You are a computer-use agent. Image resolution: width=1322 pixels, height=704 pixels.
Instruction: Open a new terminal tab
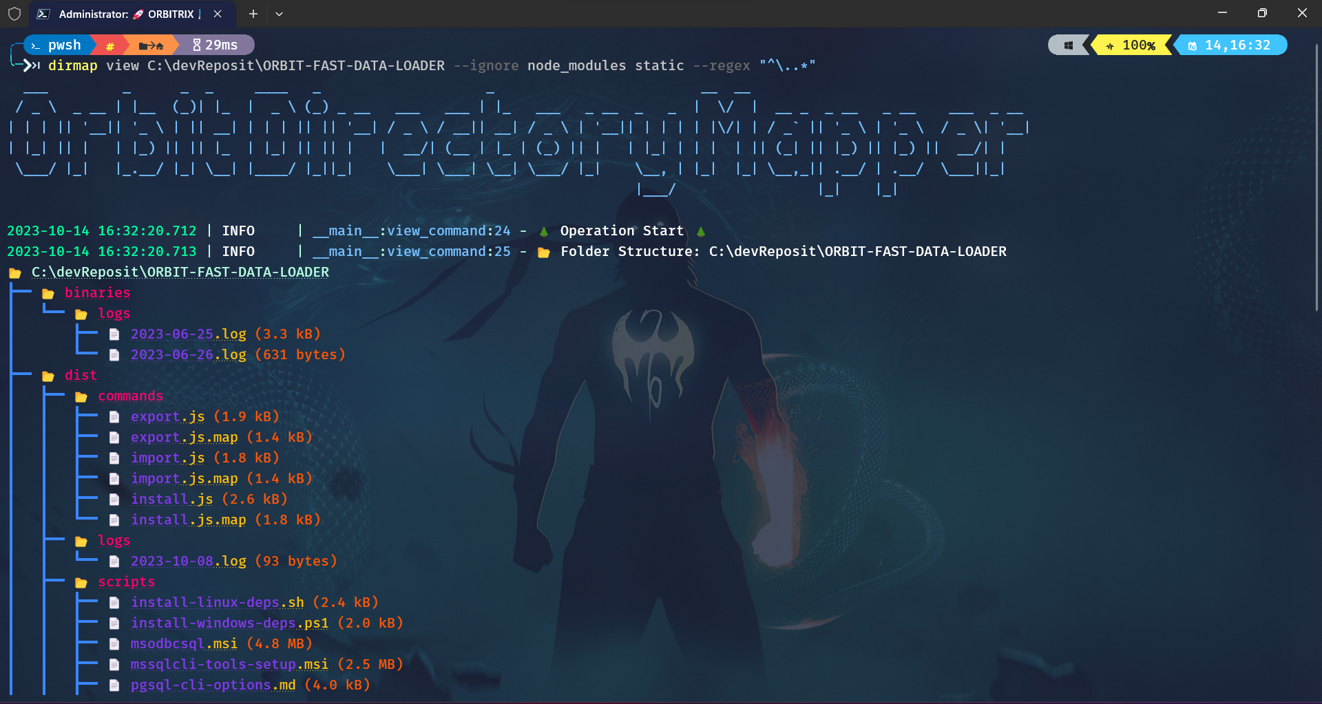click(x=253, y=14)
